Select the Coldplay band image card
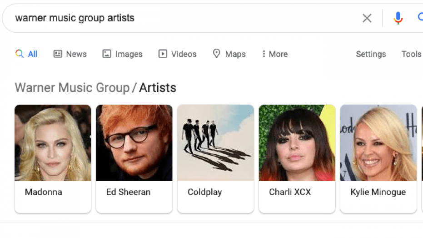 [215, 143]
